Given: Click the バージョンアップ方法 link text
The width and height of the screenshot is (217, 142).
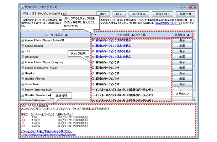Looking at the screenshot, I should tap(47, 131).
